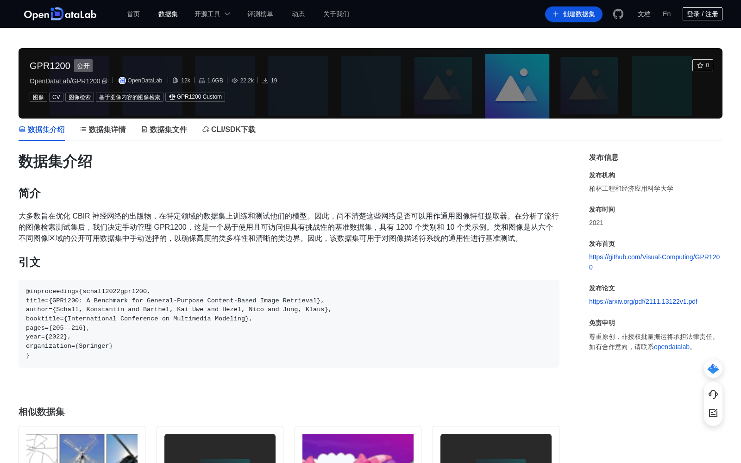This screenshot has width=741, height=463.
Task: Open 数据集 in the navigation bar
Action: pyautogui.click(x=168, y=14)
